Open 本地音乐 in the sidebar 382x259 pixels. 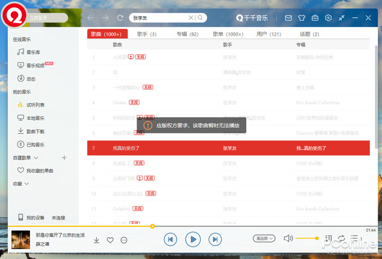point(31,118)
